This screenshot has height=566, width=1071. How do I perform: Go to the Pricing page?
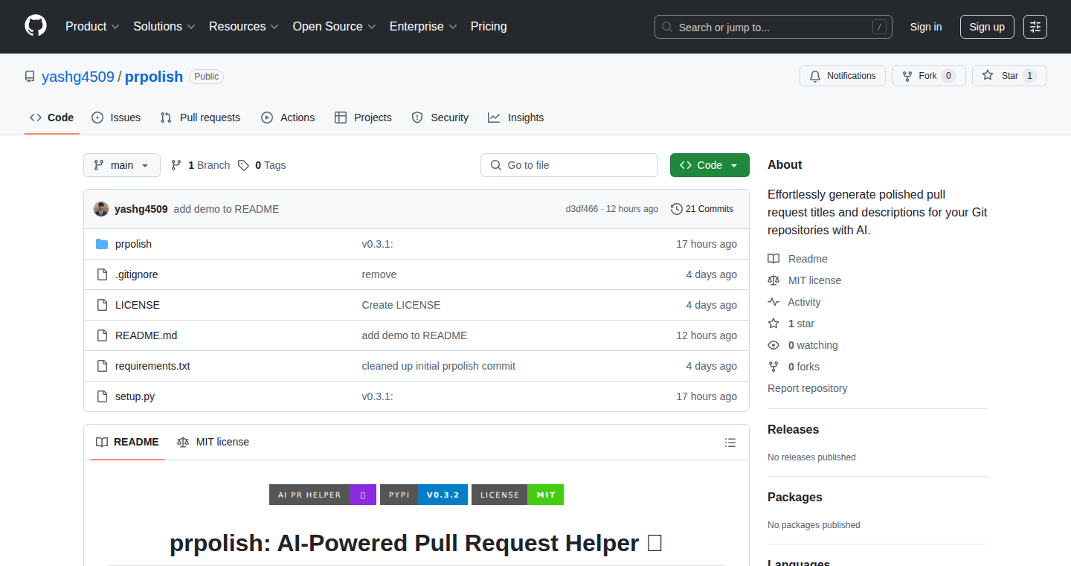(489, 27)
